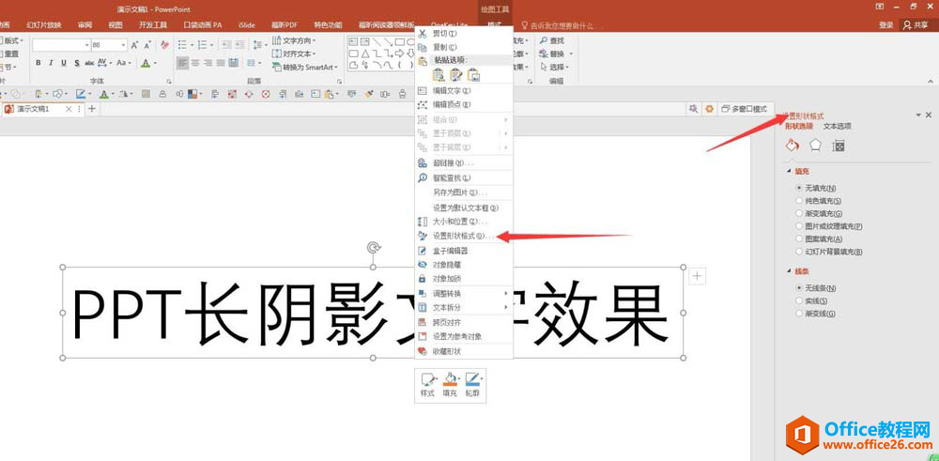
Task: Open the Size & Properties icon in format pane
Action: point(839,146)
